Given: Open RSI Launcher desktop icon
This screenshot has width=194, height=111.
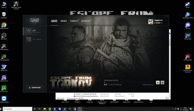Looking at the screenshot, I should (188, 36).
